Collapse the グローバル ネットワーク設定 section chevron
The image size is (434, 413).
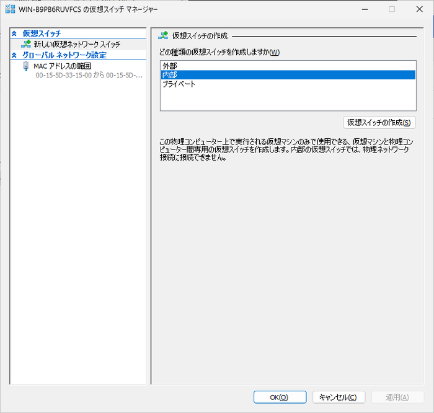tap(14, 55)
